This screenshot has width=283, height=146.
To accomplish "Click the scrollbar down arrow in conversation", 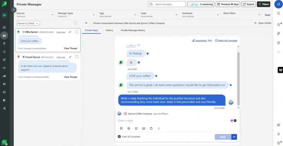I will (x=238, y=108).
